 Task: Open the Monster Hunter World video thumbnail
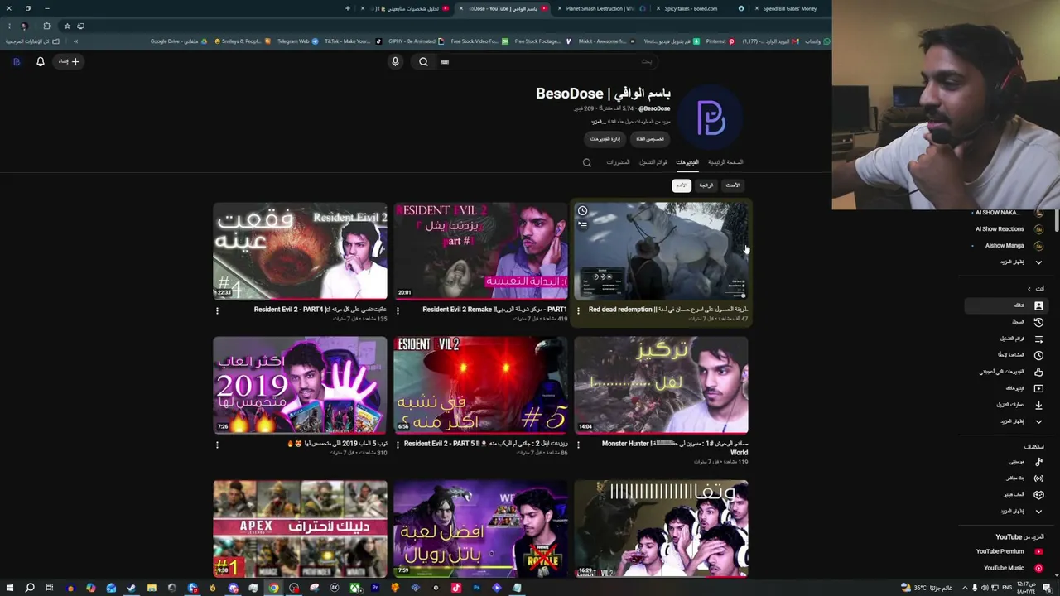coord(661,385)
